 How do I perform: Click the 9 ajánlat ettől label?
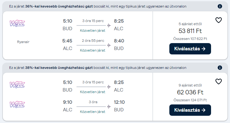[x=190, y=85]
